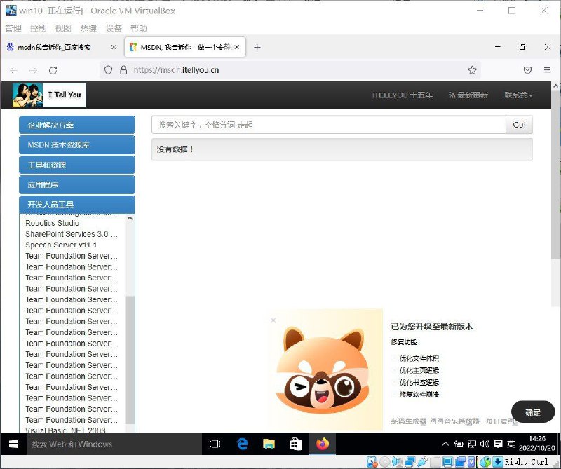Click 优化书签逻辑 item
This screenshot has width=561, height=469.
coord(419,383)
